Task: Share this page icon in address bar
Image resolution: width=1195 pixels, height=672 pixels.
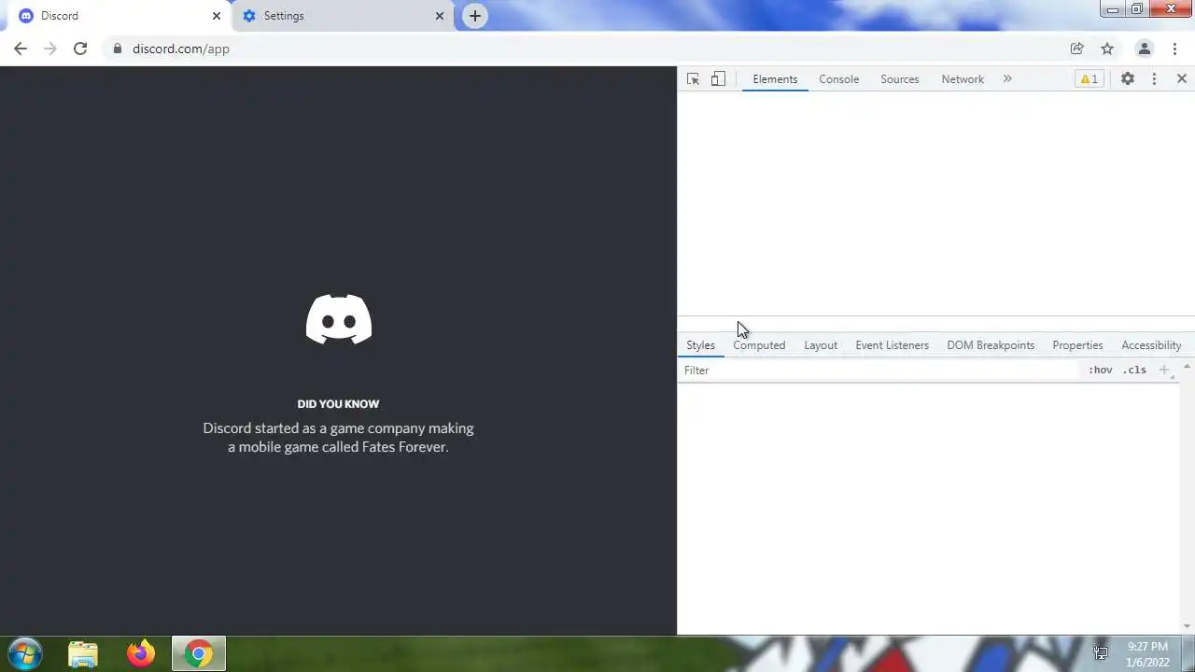Action: (x=1076, y=49)
